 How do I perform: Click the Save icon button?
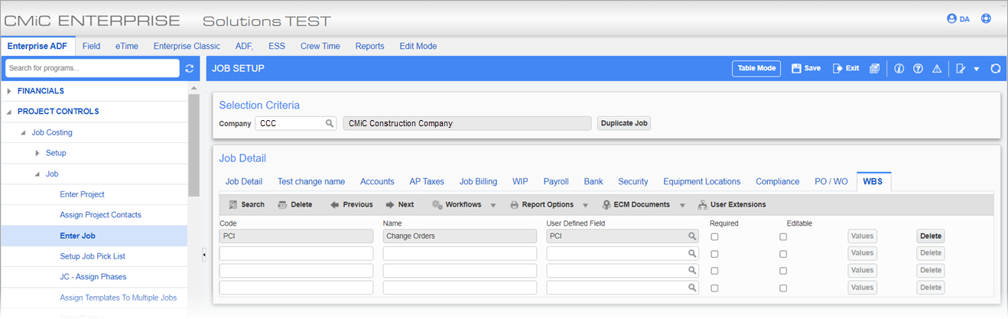[806, 68]
